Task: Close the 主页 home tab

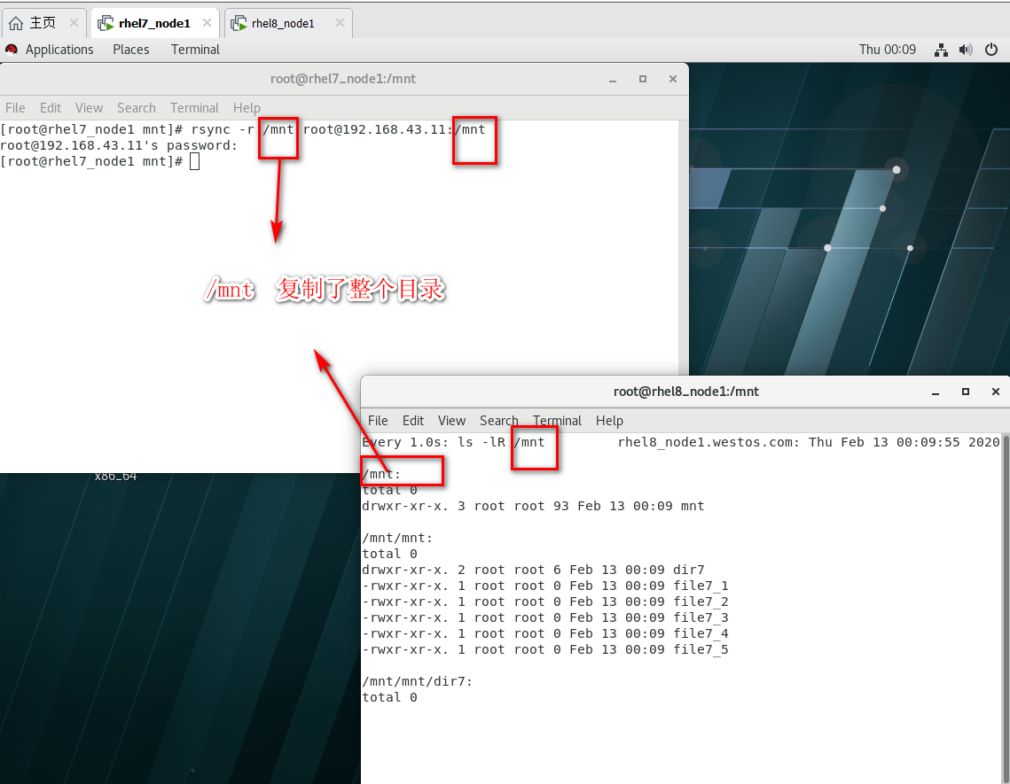Action: tap(74, 22)
